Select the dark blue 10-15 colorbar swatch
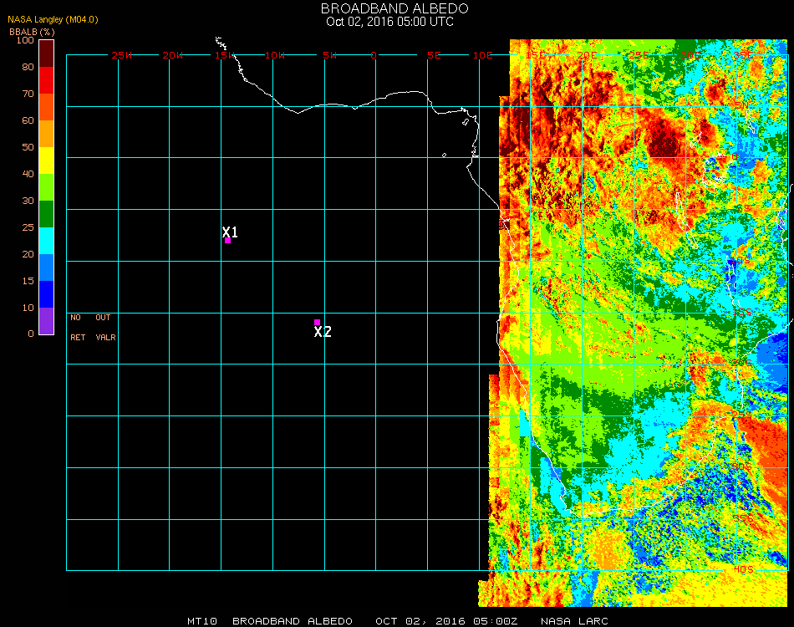The width and height of the screenshot is (794, 627). pyautogui.click(x=46, y=294)
